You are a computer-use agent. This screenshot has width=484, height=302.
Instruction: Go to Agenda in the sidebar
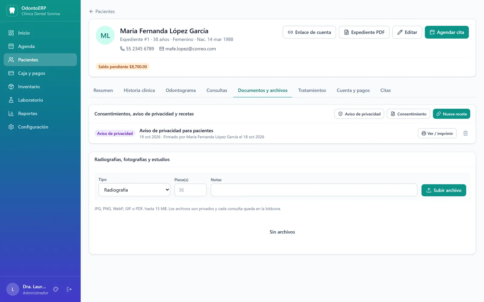click(x=40, y=46)
